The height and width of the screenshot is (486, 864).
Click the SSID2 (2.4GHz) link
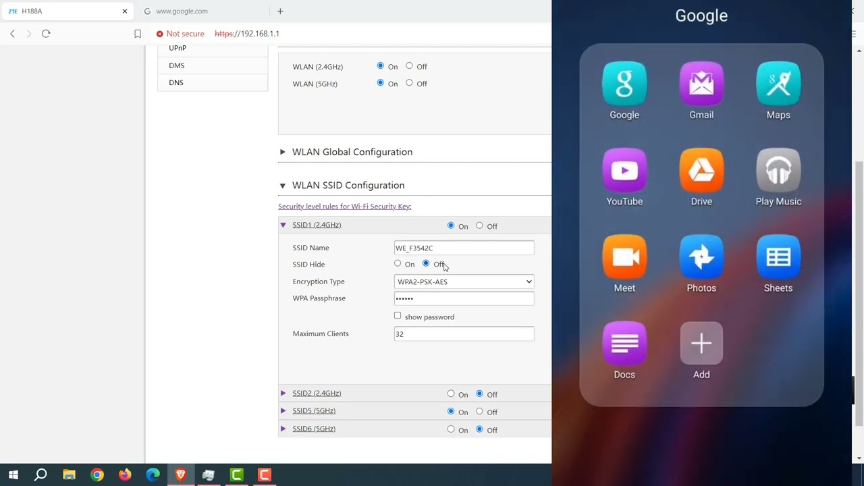pos(317,393)
